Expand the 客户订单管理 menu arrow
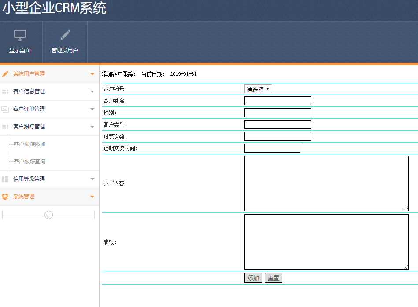Screen dimensions: 418x307 point(92,109)
